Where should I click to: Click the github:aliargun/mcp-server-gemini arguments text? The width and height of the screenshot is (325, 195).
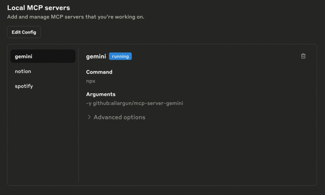[x=138, y=103]
